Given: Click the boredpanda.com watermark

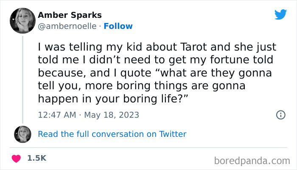Looking at the screenshot, I should click(x=251, y=161).
